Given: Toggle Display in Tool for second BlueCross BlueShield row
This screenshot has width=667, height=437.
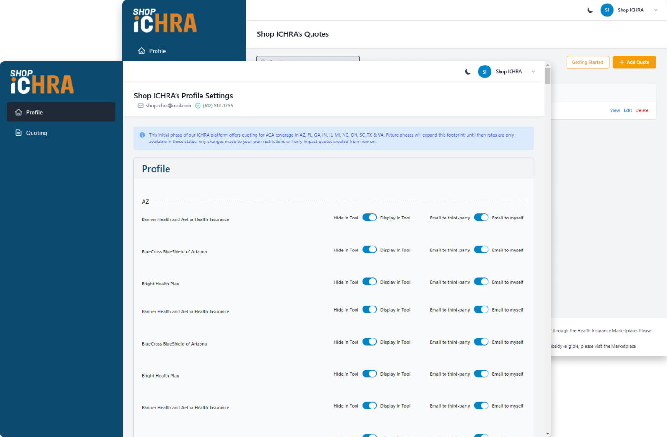Looking at the screenshot, I should 369,342.
